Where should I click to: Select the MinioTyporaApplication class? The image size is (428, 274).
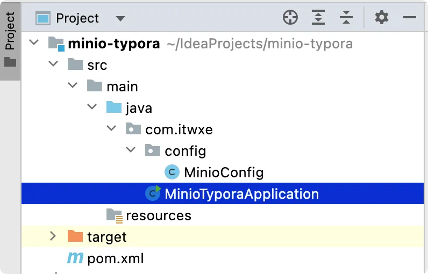[241, 194]
